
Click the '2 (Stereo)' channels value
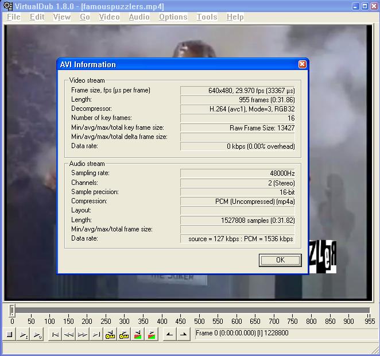pos(238,183)
